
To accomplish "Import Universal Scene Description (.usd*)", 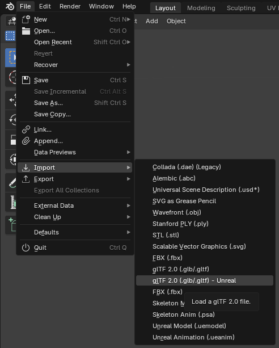I will coord(205,190).
